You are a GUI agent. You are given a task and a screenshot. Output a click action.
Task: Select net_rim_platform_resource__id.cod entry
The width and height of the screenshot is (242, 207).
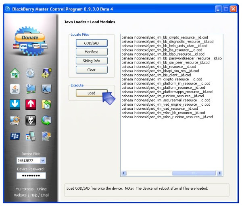tap(163, 88)
